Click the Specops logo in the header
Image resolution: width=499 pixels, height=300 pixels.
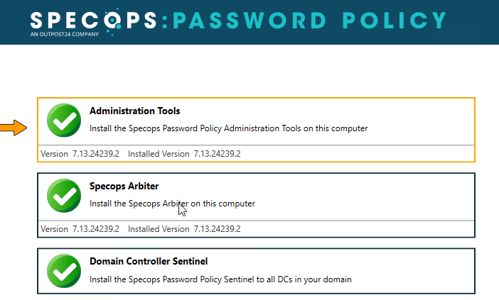click(93, 21)
